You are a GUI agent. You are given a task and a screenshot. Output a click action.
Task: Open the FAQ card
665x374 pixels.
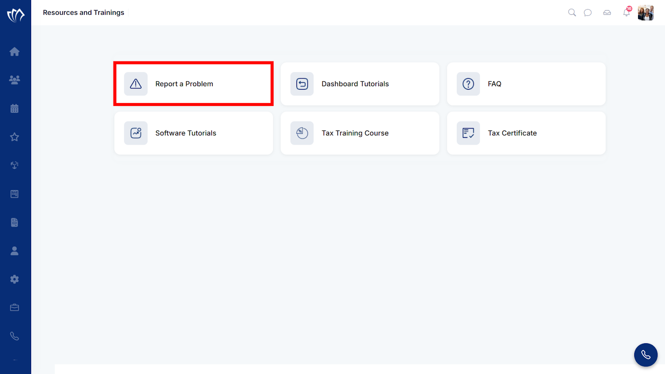coord(526,84)
